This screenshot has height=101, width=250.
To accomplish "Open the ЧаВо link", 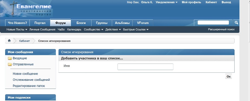I will (61, 29).
